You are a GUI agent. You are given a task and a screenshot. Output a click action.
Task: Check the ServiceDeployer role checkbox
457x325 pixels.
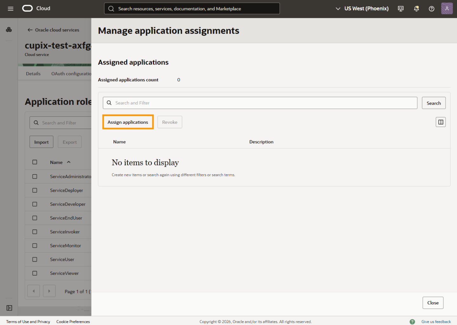pos(35,190)
